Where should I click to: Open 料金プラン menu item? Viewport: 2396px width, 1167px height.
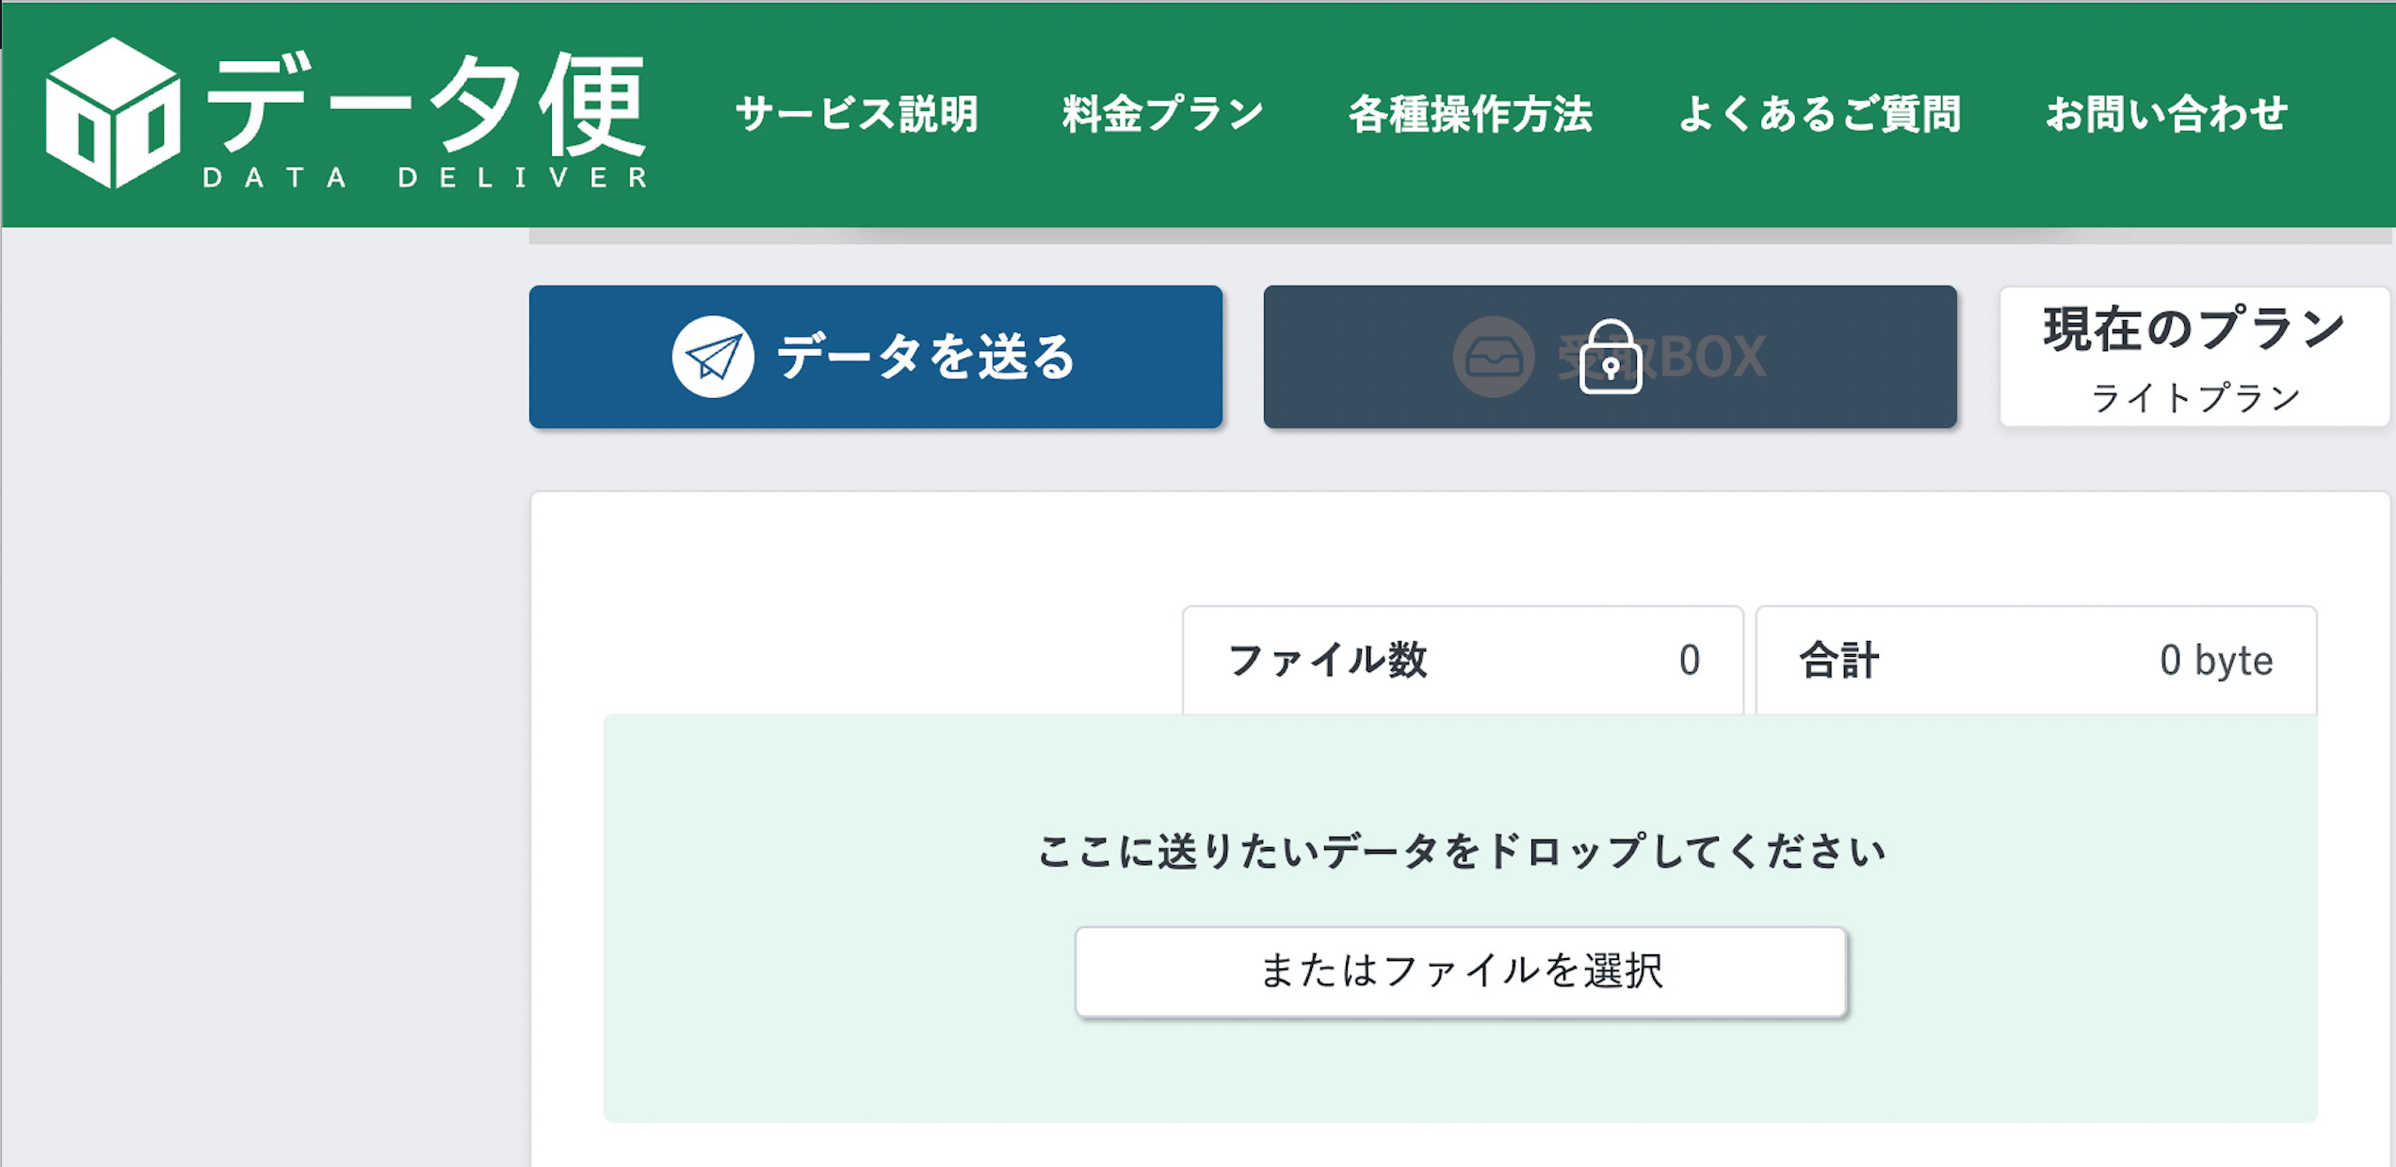[x=1162, y=114]
